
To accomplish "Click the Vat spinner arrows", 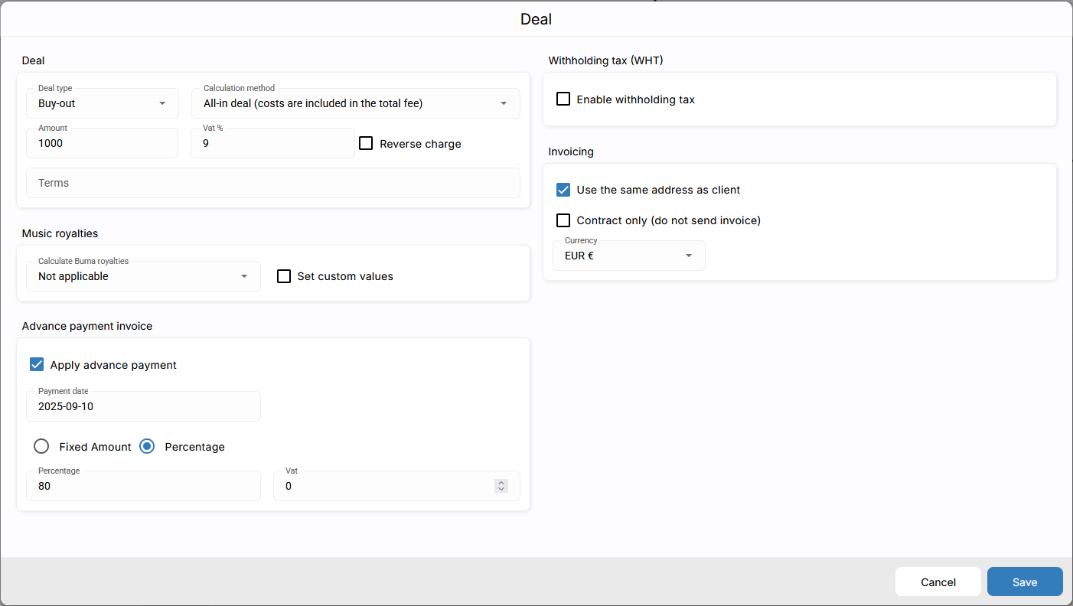I will pos(501,486).
